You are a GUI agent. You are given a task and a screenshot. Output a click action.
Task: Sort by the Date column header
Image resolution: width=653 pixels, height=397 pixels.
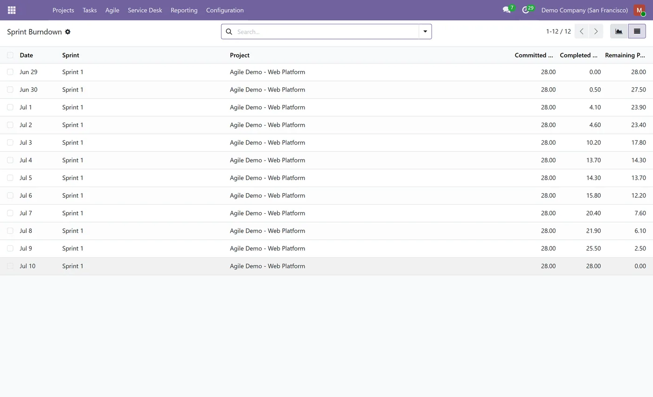pyautogui.click(x=26, y=55)
